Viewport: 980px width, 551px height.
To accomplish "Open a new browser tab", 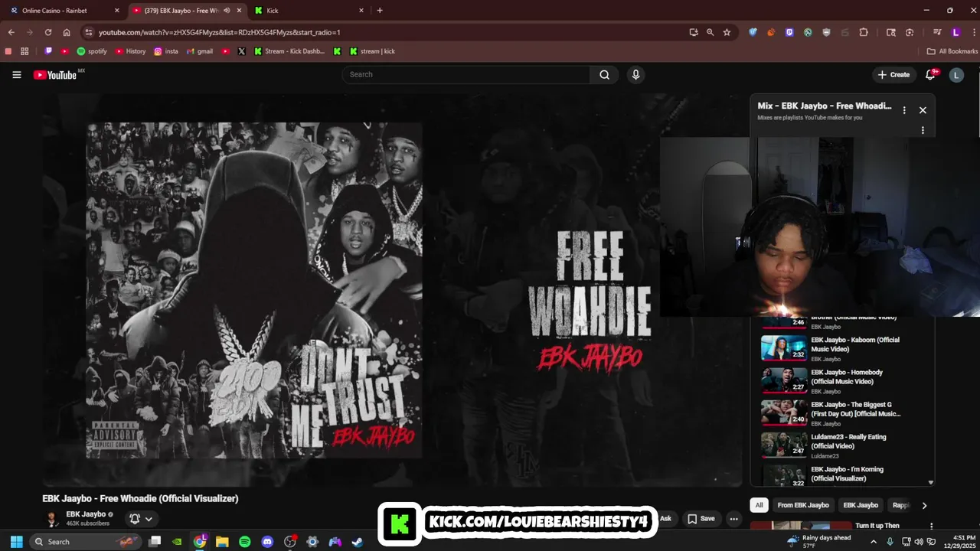I will pos(380,10).
